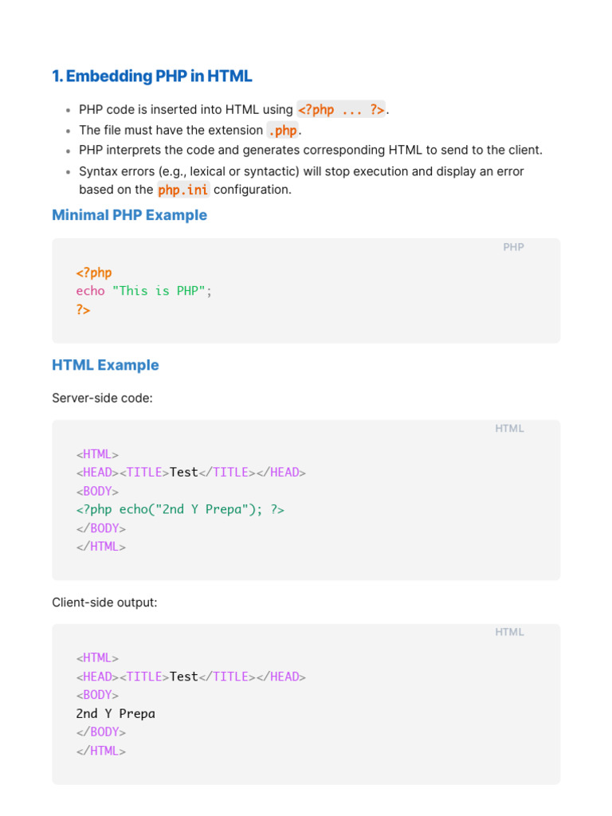Click the "1. Embedding PHP in HTML" heading
612x816 pixels.
coord(151,76)
